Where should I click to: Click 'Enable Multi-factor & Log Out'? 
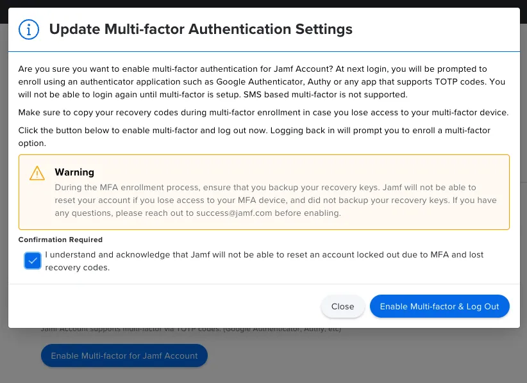click(440, 306)
